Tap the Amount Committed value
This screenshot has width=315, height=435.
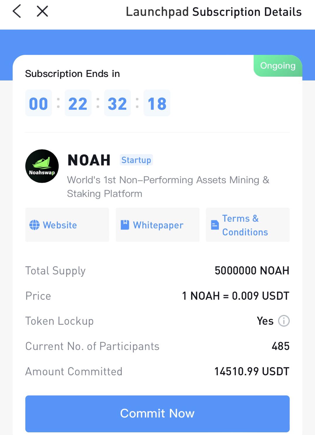click(252, 371)
